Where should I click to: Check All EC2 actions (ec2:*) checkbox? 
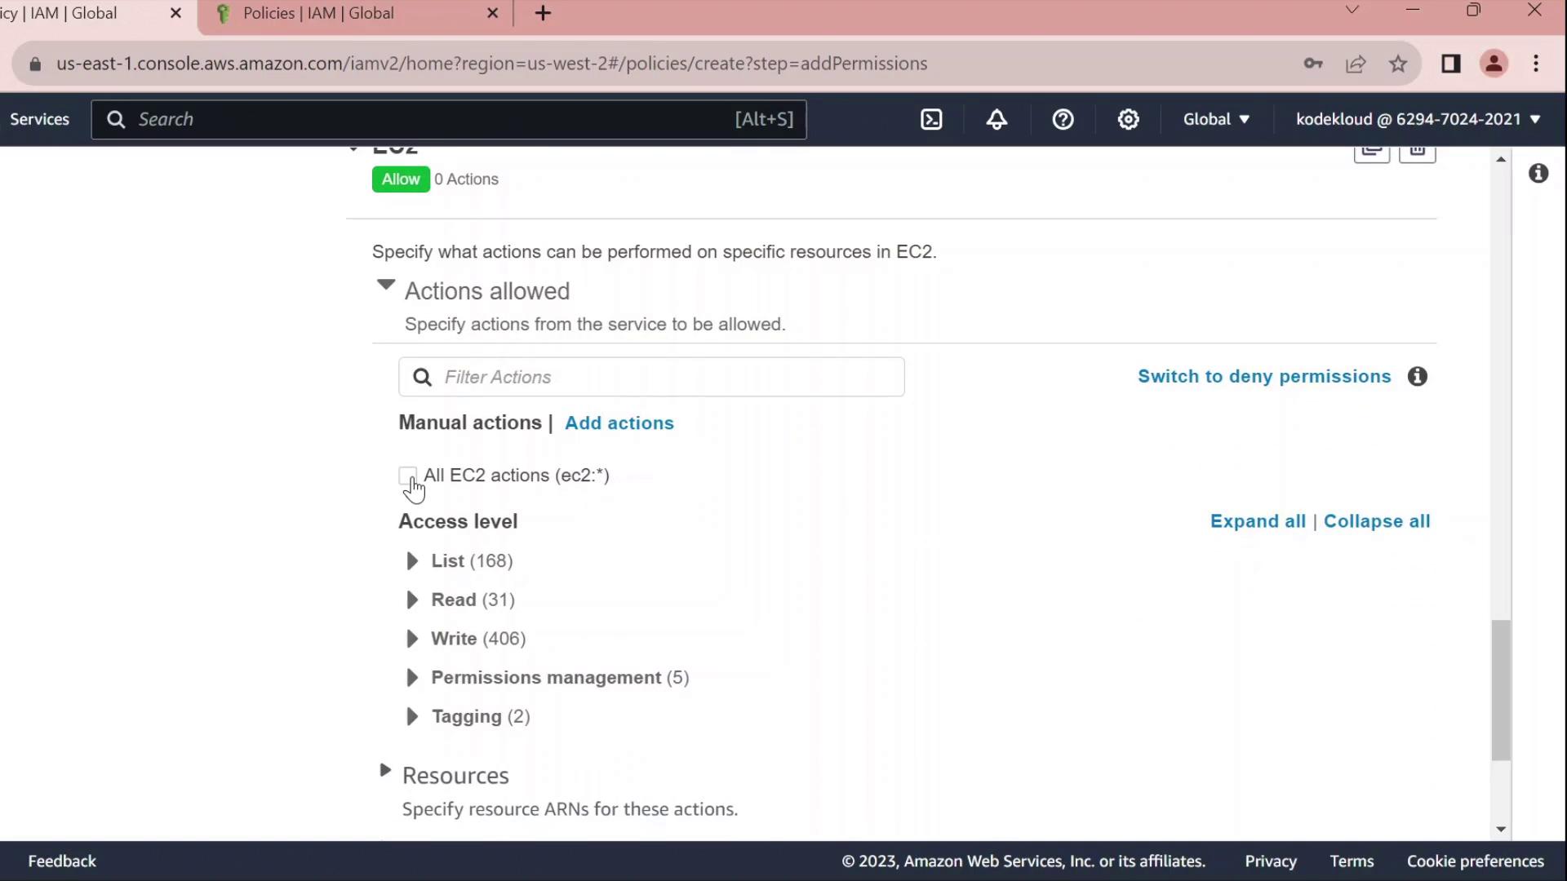point(407,476)
